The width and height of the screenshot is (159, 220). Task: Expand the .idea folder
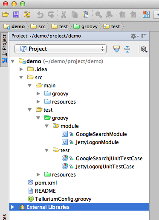pyautogui.click(x=21, y=69)
